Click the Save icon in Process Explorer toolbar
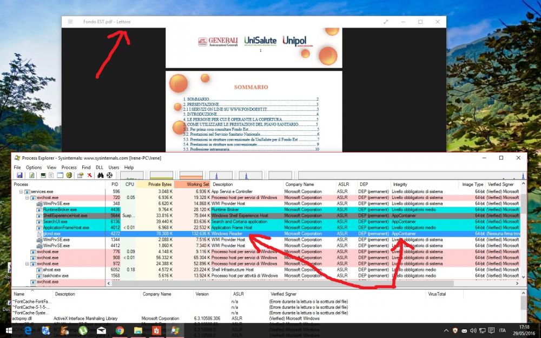This screenshot has width=541, height=338. pos(19,175)
